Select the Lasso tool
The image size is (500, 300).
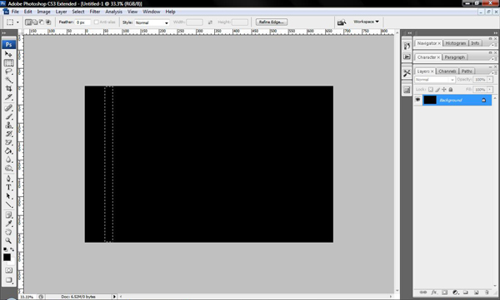[8, 71]
